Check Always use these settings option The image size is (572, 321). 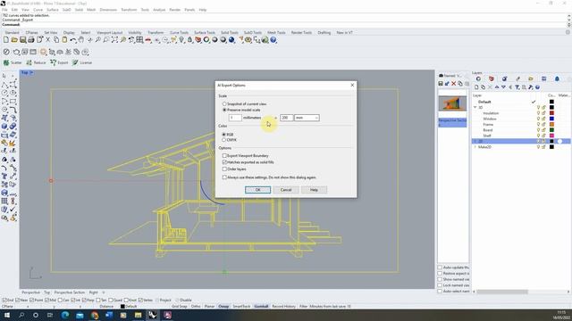[224, 177]
